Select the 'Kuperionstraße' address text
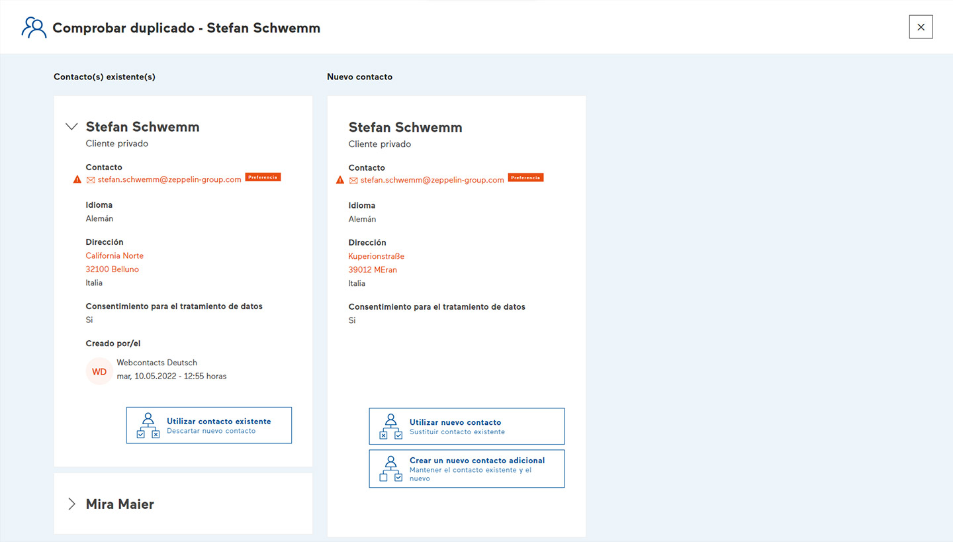 coord(377,256)
